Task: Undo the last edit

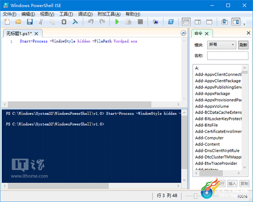Action: 91,22
